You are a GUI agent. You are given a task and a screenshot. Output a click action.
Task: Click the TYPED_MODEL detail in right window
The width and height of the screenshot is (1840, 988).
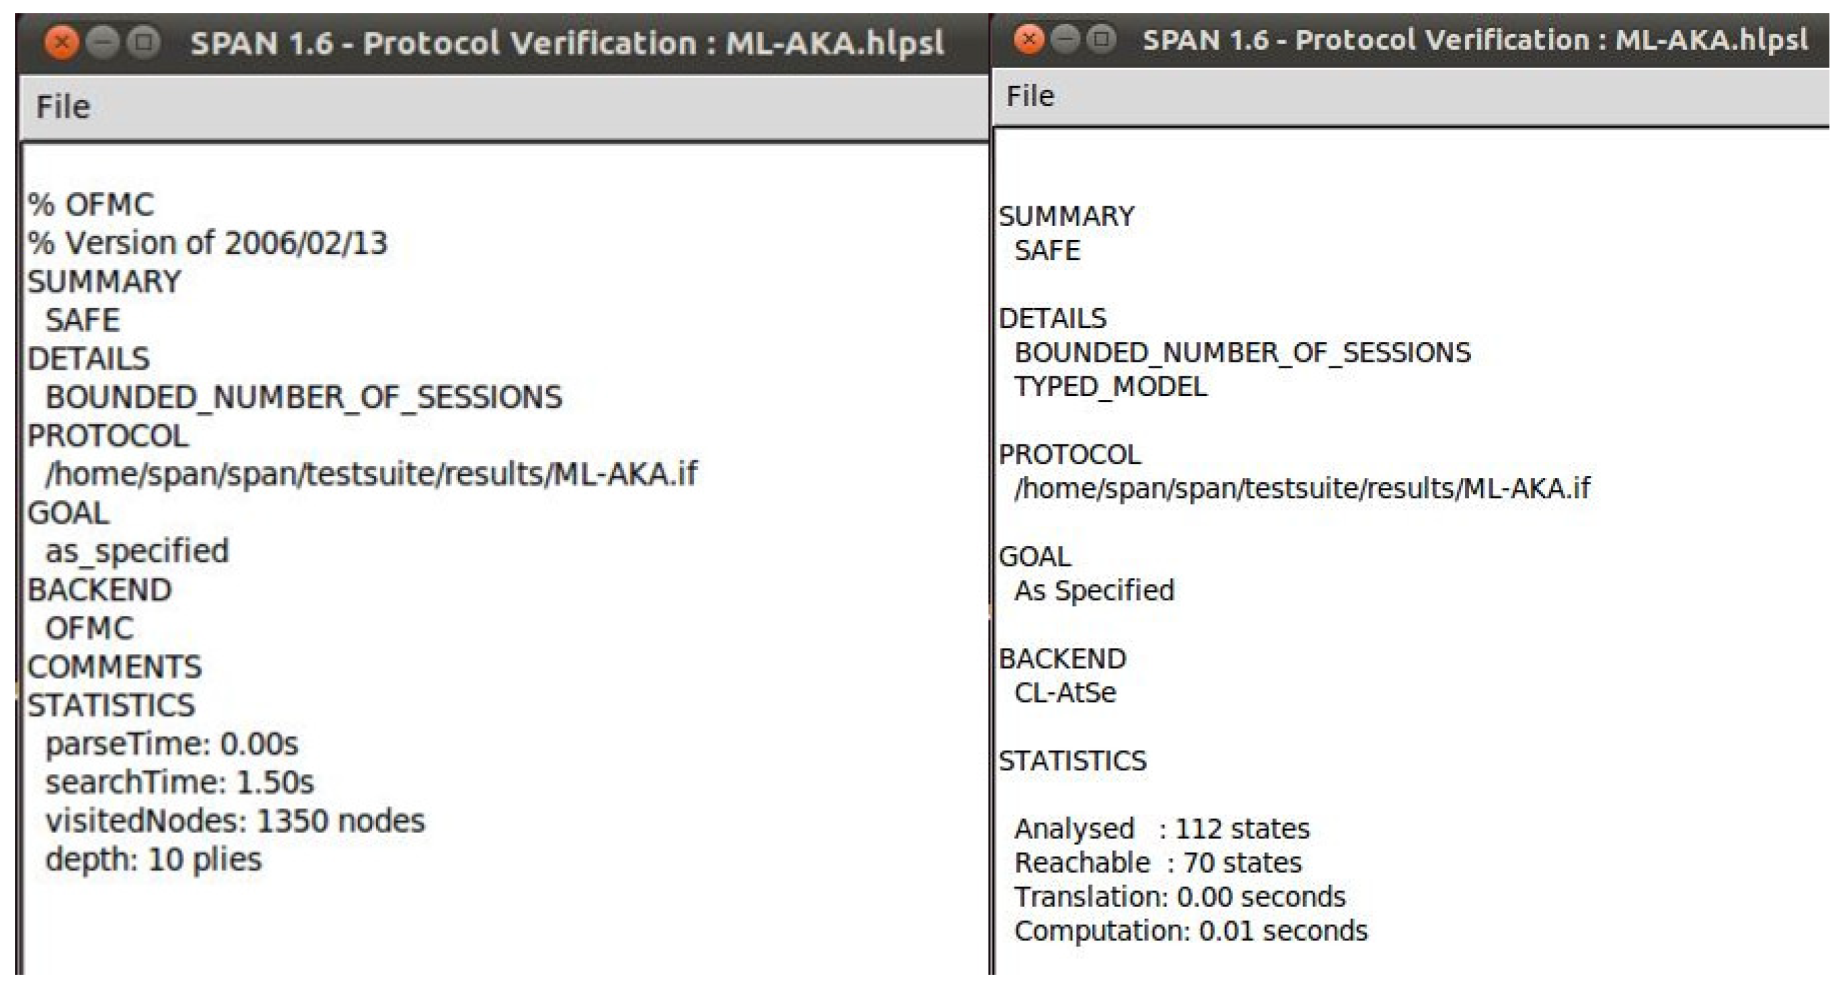pyautogui.click(x=1110, y=387)
